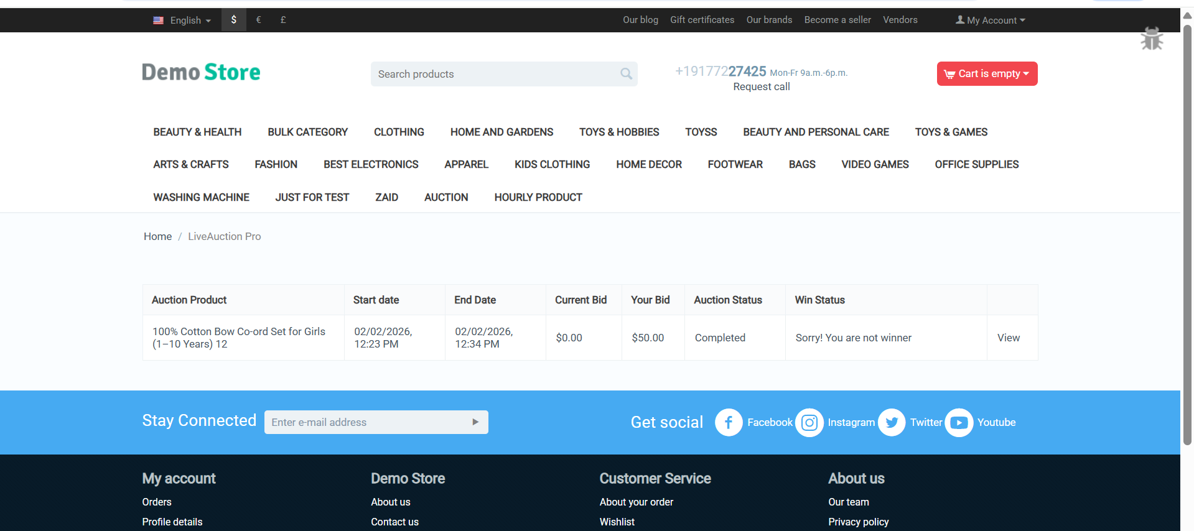Click the debug bug icon
The width and height of the screenshot is (1194, 531).
coord(1152,39)
